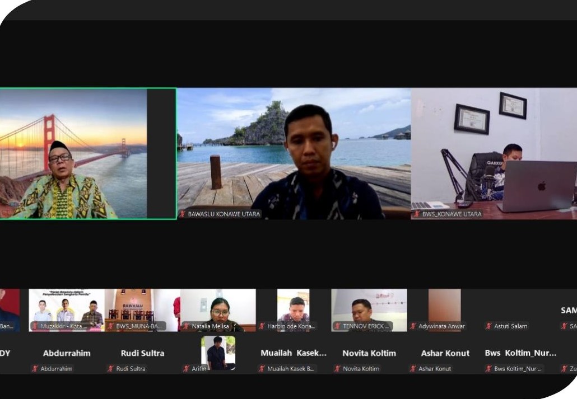This screenshot has width=577, height=399.
Task: Select the active speaker video with bridge background
Action: 88,153
